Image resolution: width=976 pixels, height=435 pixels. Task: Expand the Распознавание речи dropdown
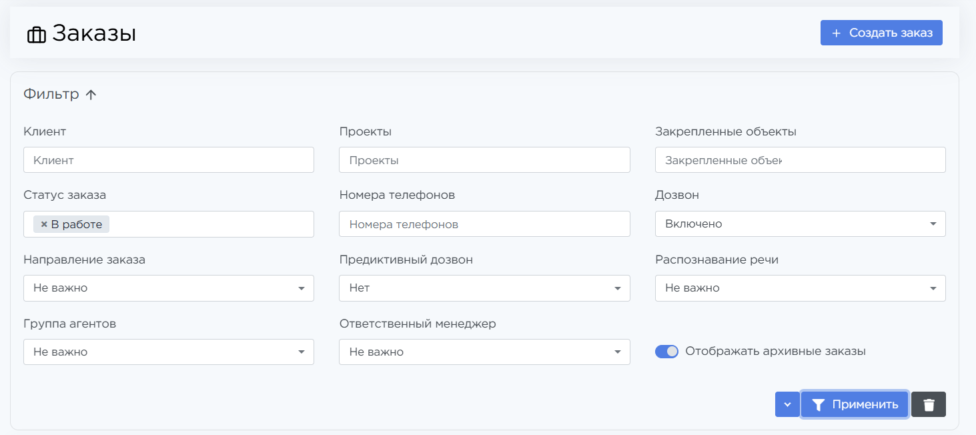pyautogui.click(x=800, y=288)
